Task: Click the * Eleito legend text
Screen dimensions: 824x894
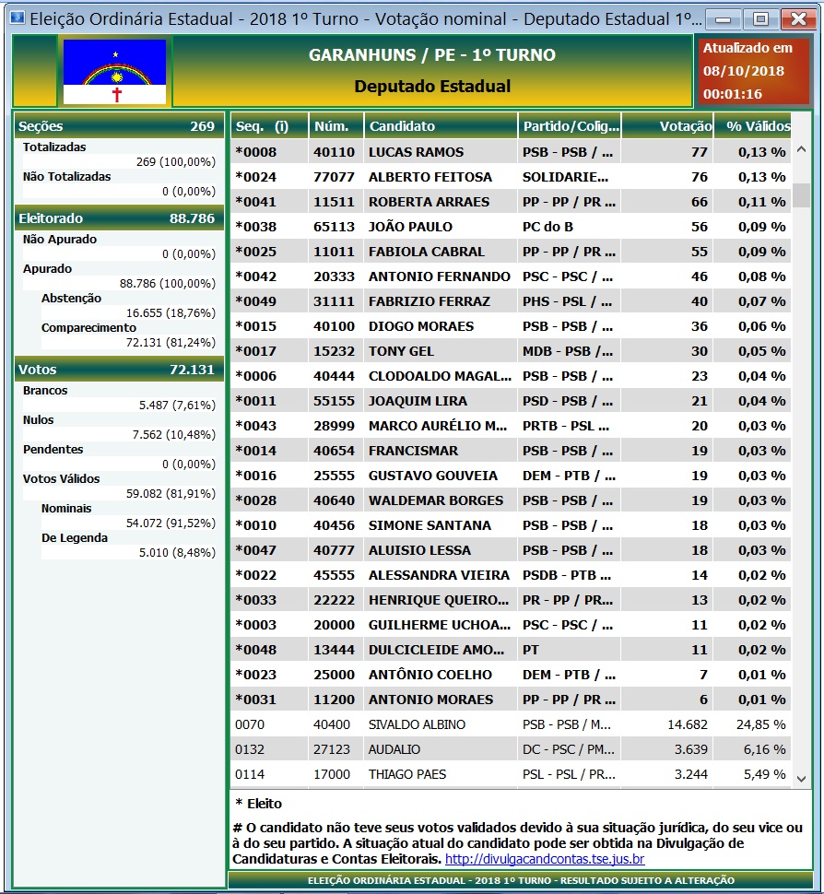Action: tap(259, 804)
